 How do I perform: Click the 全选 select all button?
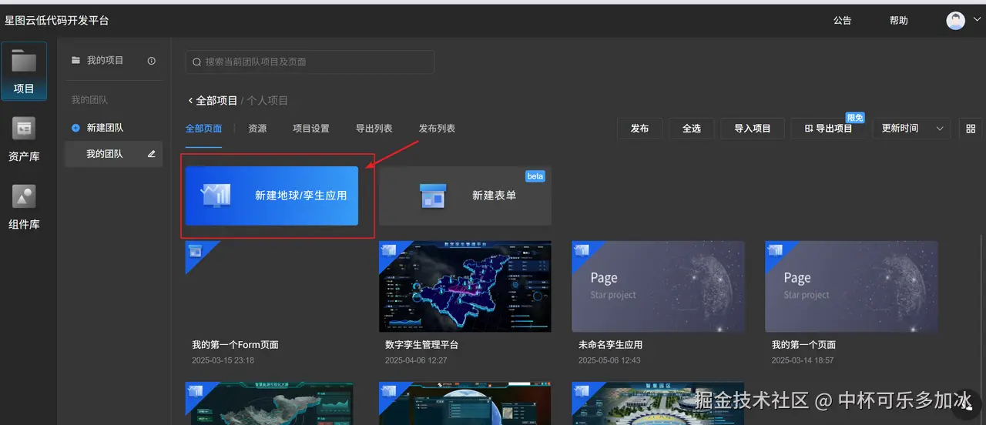point(692,129)
